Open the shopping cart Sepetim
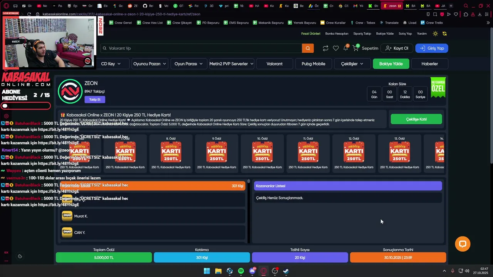This screenshot has width=493, height=277. (x=366, y=48)
